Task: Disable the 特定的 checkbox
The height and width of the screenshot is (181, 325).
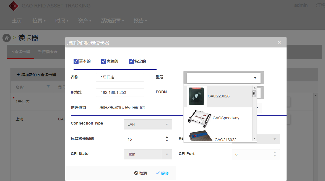Action: tap(131, 61)
